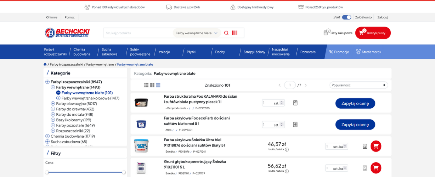Screen dimensions: 435x177
Task: Switch to list view icon
Action: [x=146, y=85]
